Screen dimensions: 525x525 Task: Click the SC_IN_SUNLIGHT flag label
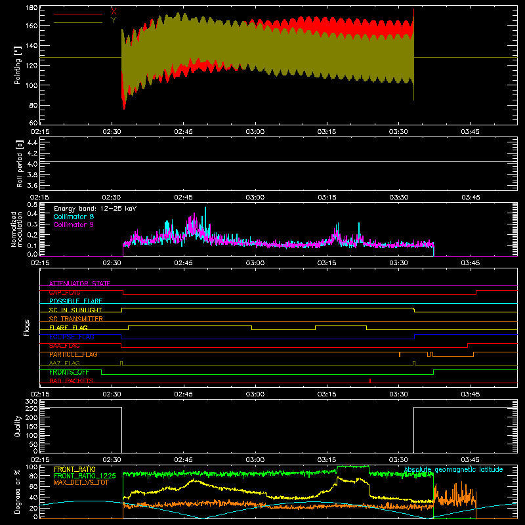click(75, 310)
